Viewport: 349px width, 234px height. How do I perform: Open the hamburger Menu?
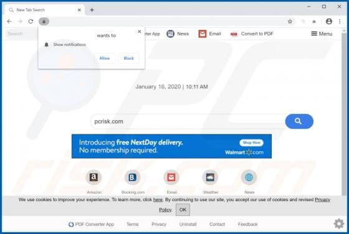322,34
